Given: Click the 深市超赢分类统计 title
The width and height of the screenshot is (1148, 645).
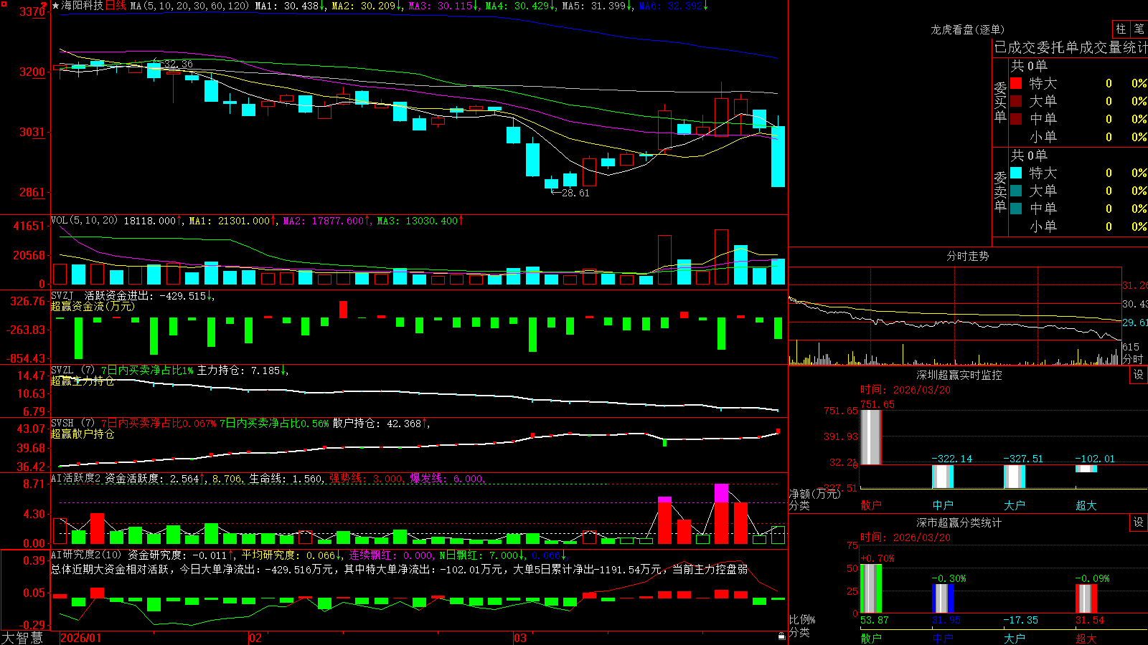Looking at the screenshot, I should tap(959, 522).
